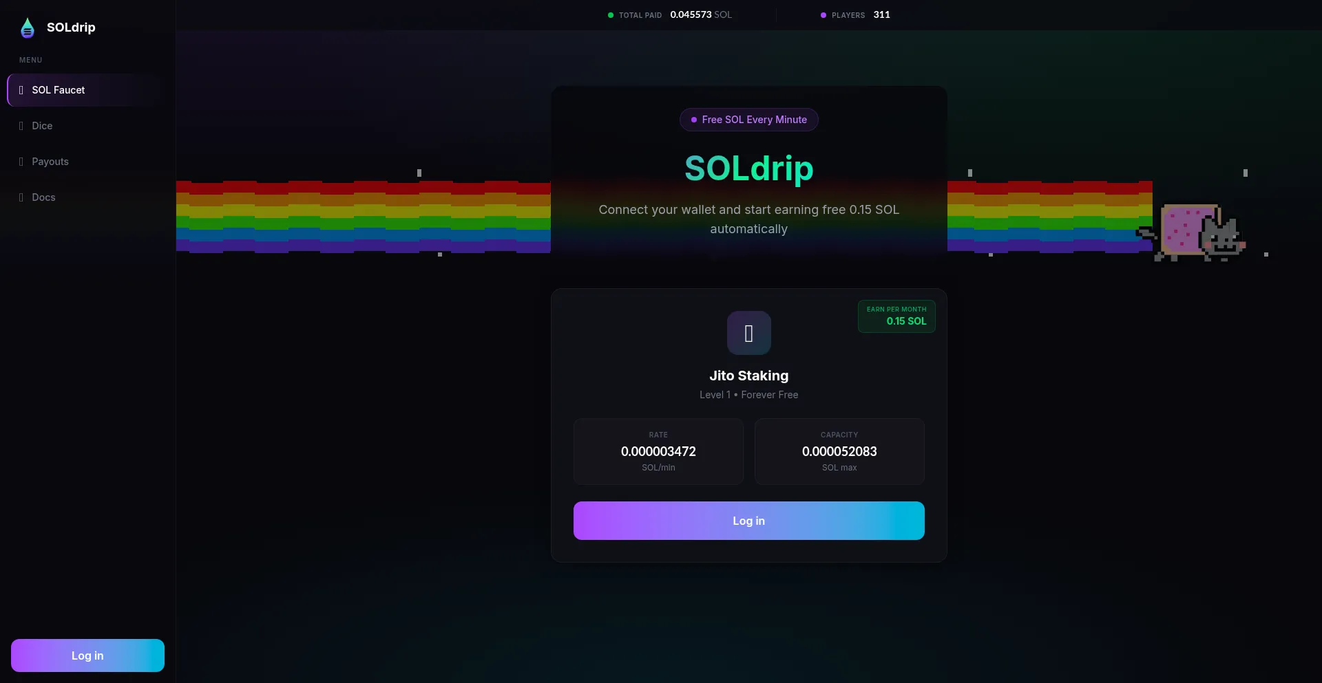Click the Docs sidebar icon
Screen dimensions: 1322x683
[x=21, y=197]
